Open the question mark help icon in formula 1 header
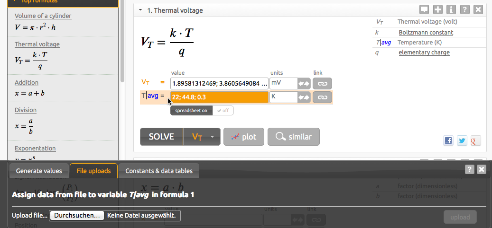This screenshot has width=492, height=228. (464, 9)
